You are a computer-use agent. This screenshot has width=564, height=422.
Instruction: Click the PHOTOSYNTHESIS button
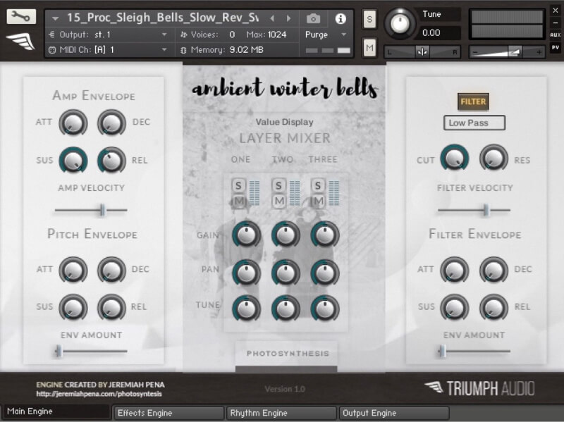pos(287,354)
